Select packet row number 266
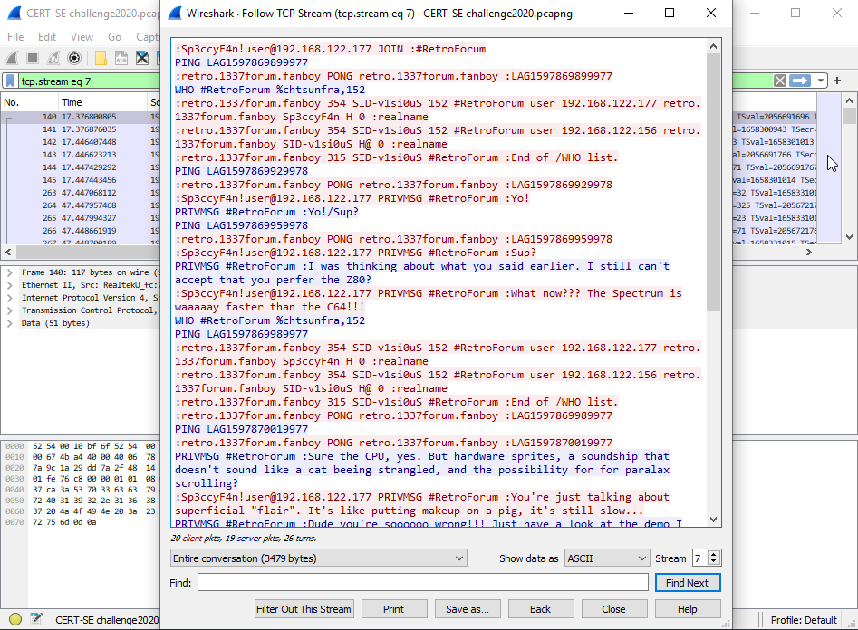 81,231
